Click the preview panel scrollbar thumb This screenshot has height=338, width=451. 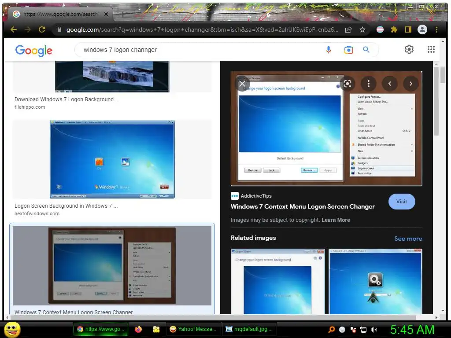click(x=436, y=101)
